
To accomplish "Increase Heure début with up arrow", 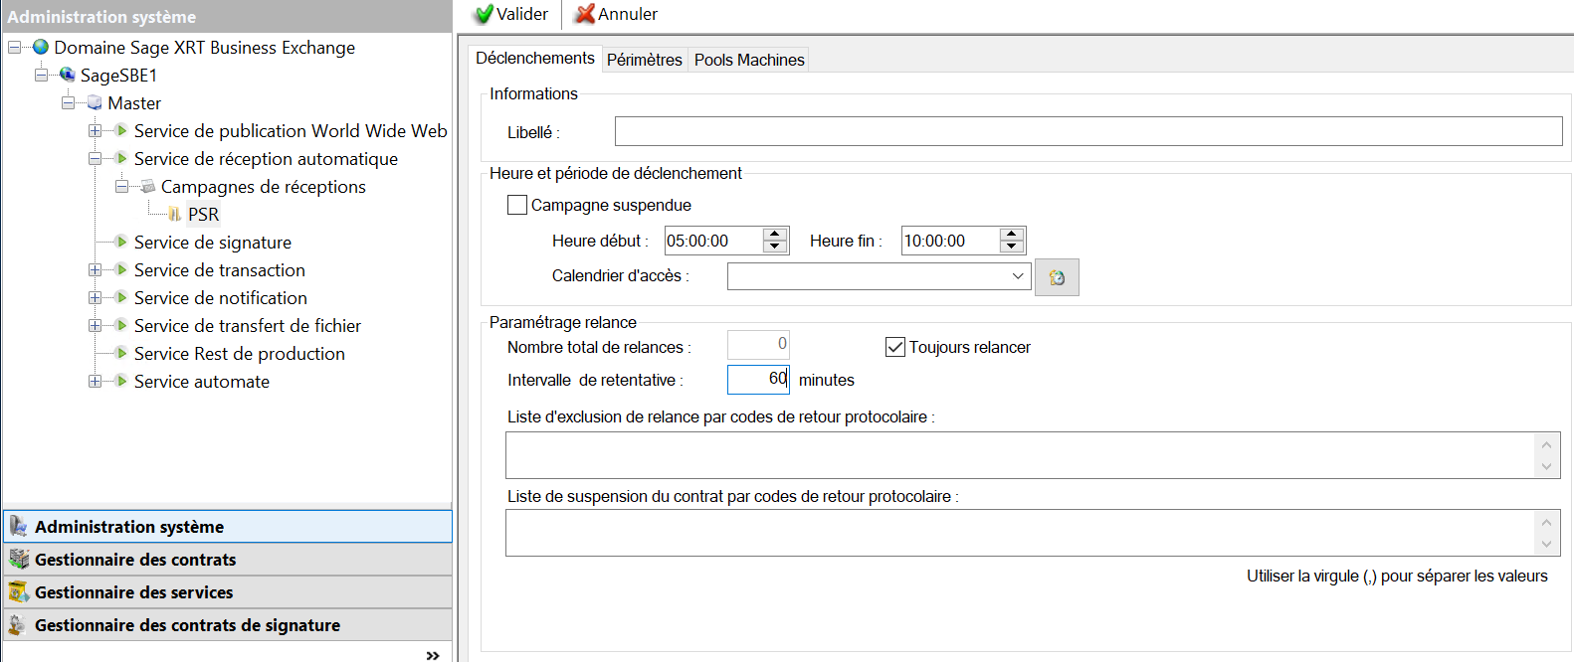I will [775, 235].
